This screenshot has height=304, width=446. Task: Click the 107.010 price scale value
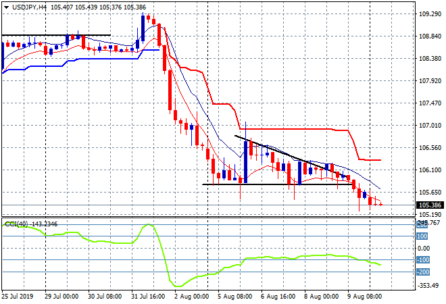coord(430,126)
